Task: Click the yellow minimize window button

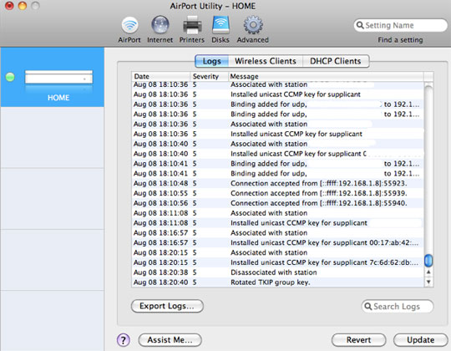Action: click(x=23, y=6)
